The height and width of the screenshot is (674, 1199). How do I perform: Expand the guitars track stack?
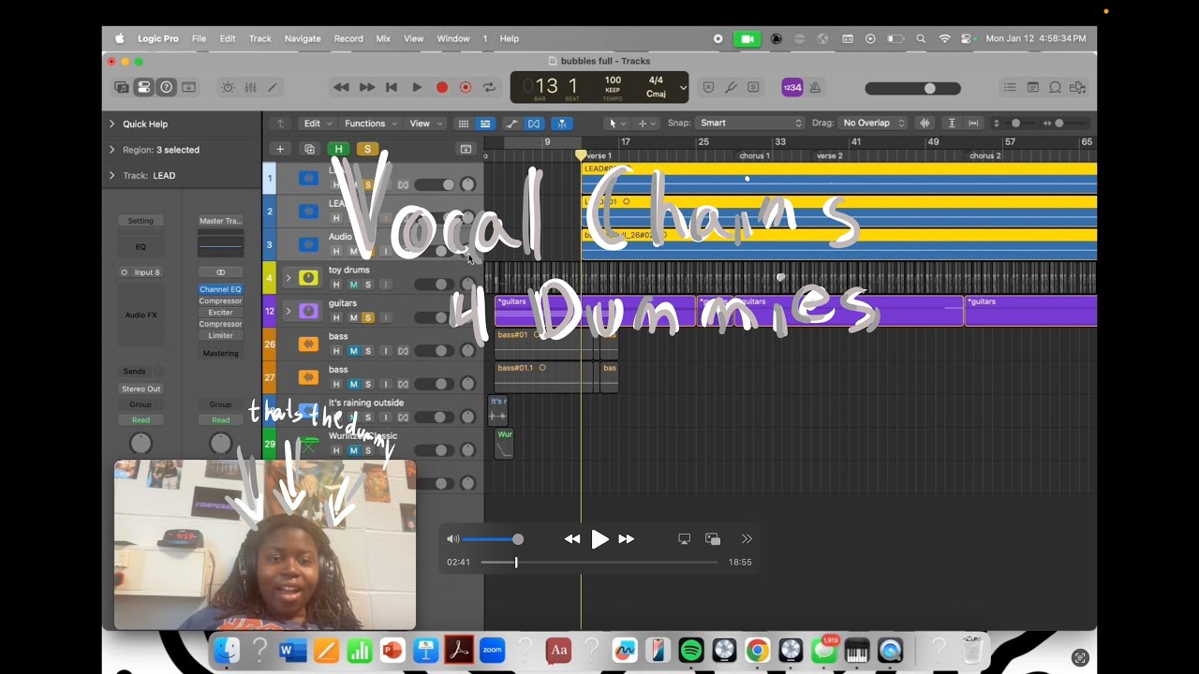289,311
